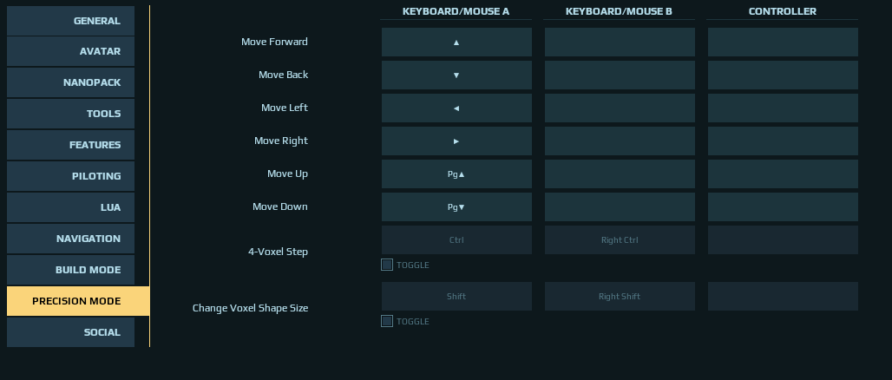Select the Move Down Pg▼ binding
The height and width of the screenshot is (380, 892).
coord(456,207)
